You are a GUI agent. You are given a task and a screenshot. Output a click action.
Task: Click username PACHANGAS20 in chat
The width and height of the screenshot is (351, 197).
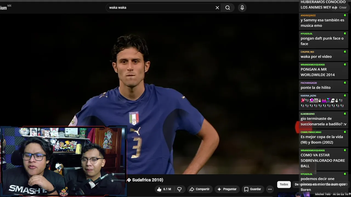pyautogui.click(x=308, y=83)
